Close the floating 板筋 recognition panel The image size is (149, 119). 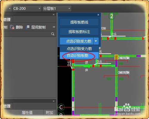[98, 15]
